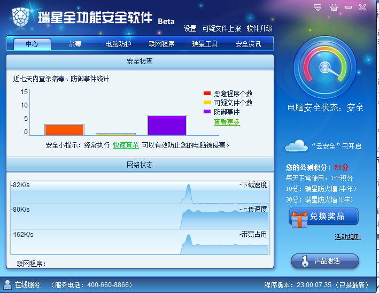Click the yellow suspicious files bar
Screen dimensions: 379x293
point(115,134)
